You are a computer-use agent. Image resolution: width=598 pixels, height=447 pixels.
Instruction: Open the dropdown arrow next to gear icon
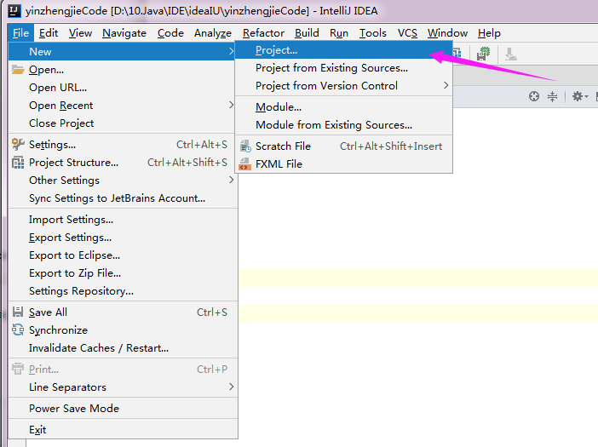click(586, 97)
